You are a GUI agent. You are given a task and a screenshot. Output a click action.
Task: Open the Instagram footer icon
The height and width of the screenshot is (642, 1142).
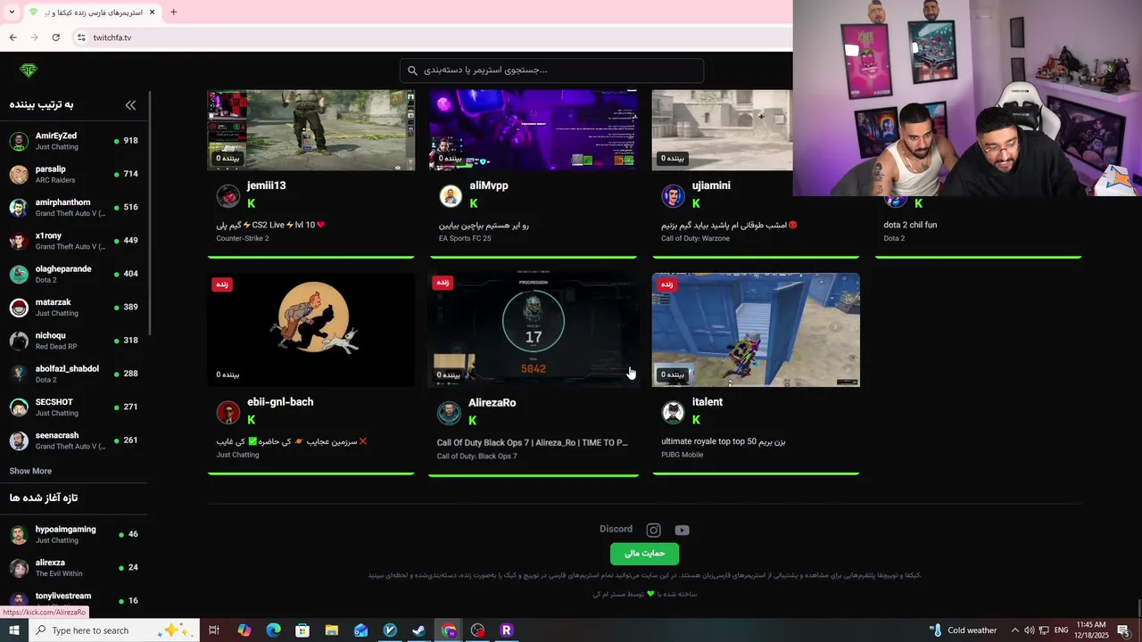coord(653,531)
